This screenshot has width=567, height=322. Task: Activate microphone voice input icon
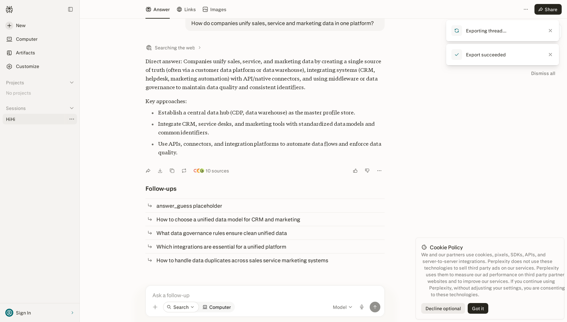[362, 307]
